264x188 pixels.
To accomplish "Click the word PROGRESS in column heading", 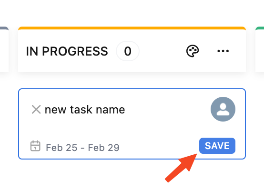I will 75,51.
